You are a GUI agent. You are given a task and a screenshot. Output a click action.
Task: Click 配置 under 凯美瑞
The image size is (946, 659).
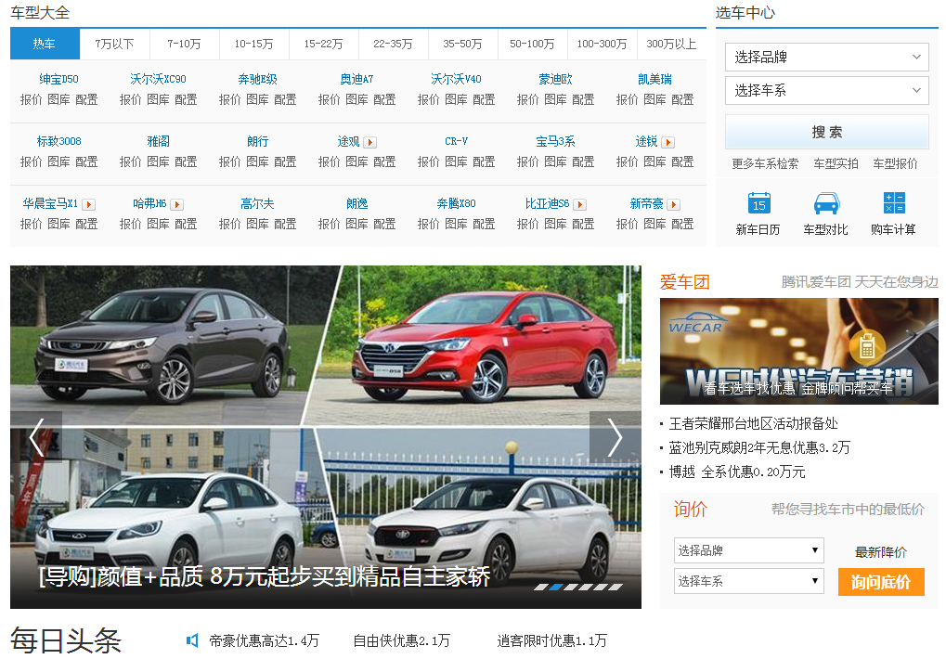coord(683,99)
